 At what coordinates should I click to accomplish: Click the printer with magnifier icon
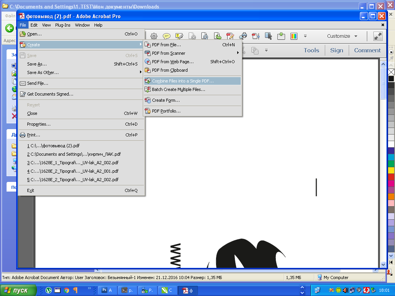tap(243, 36)
